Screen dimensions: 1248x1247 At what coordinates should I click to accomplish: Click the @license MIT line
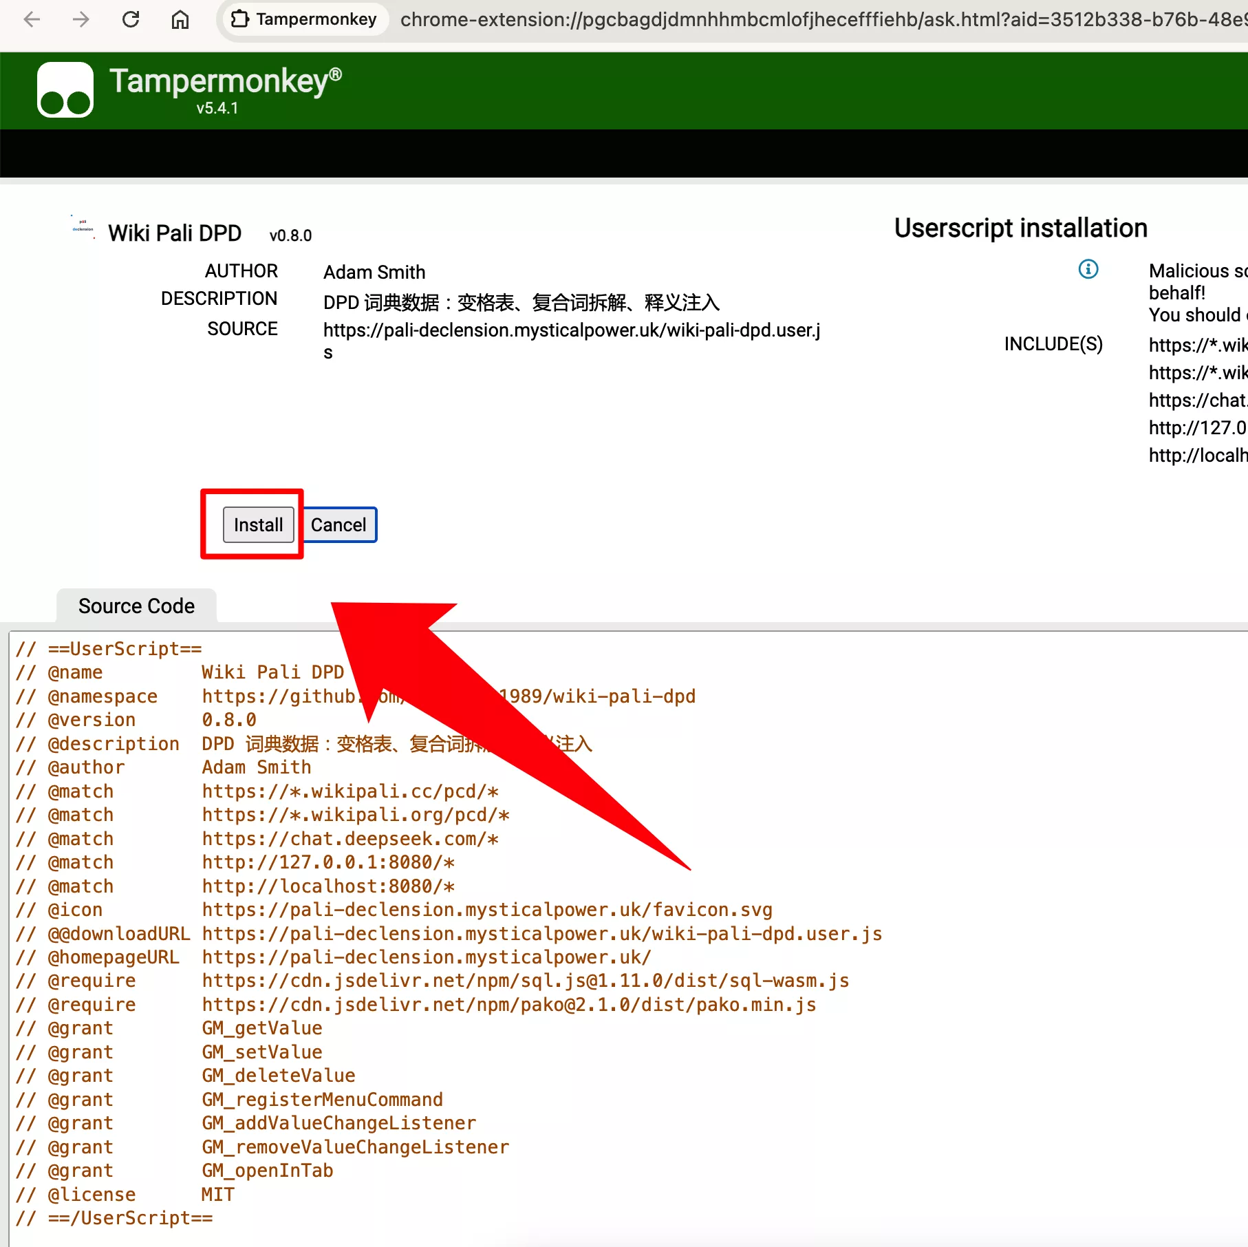[x=125, y=1195]
